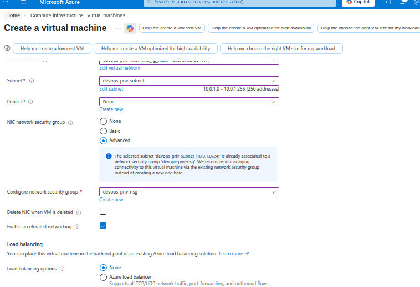Open the portal settings gear icon
This screenshot has width=420, height=287.
click(417, 2)
